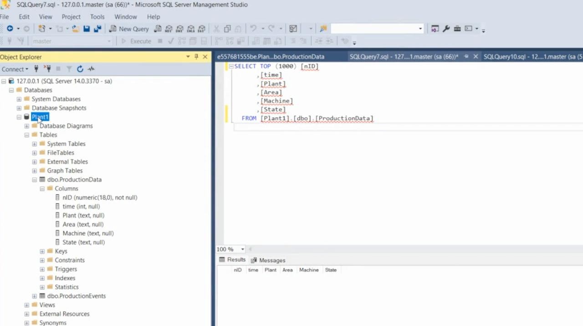
Task: Toggle auto-hide pin on Object Explorer
Action: coord(196,57)
